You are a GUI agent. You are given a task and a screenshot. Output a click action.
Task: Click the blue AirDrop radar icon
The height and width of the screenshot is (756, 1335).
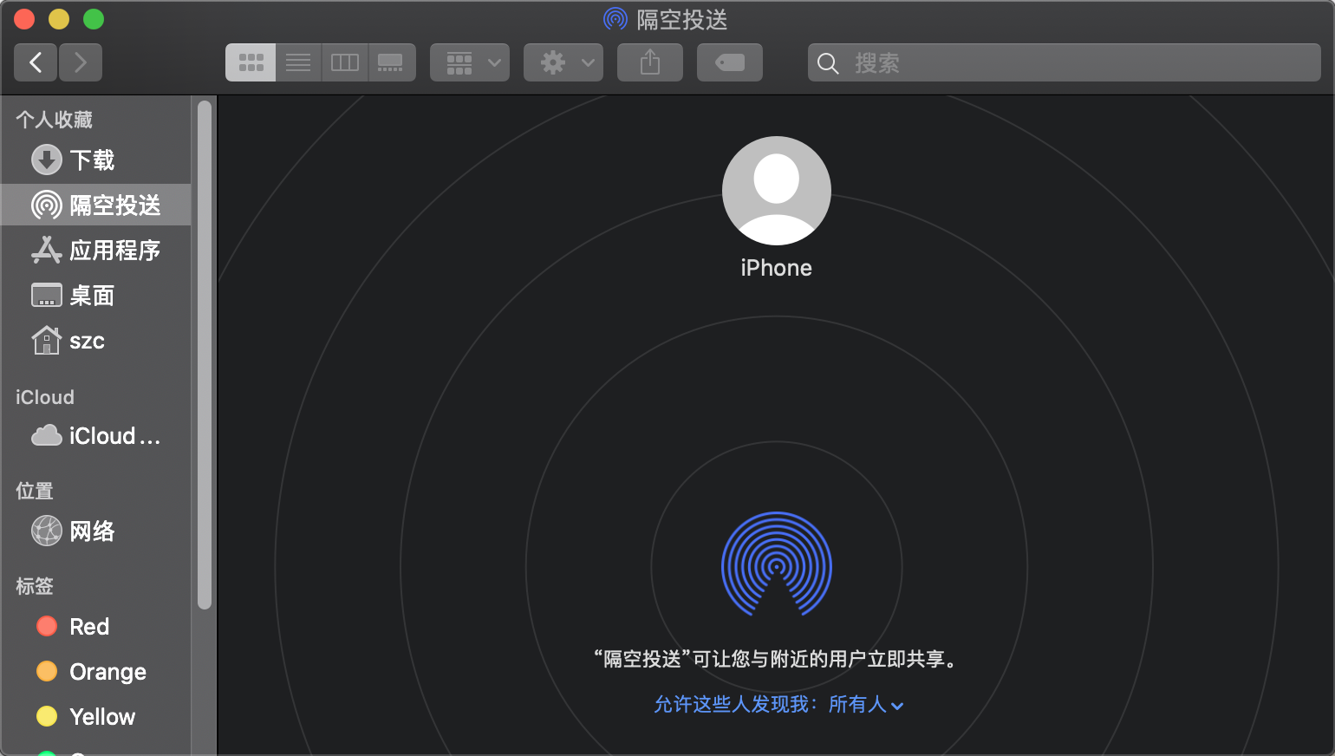(777, 564)
